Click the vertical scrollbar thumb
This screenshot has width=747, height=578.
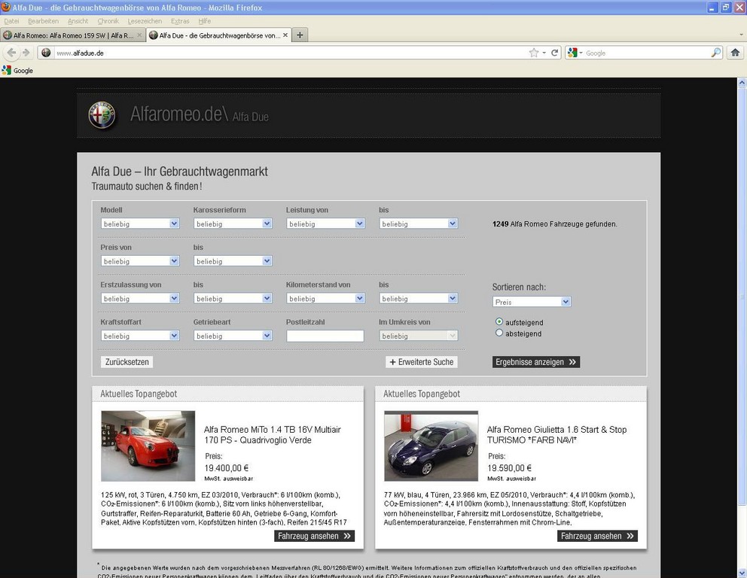pyautogui.click(x=742, y=296)
